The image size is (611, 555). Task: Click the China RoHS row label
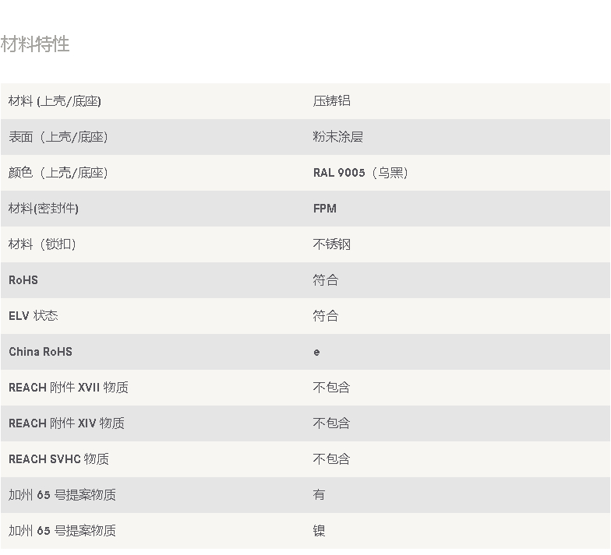click(x=41, y=352)
